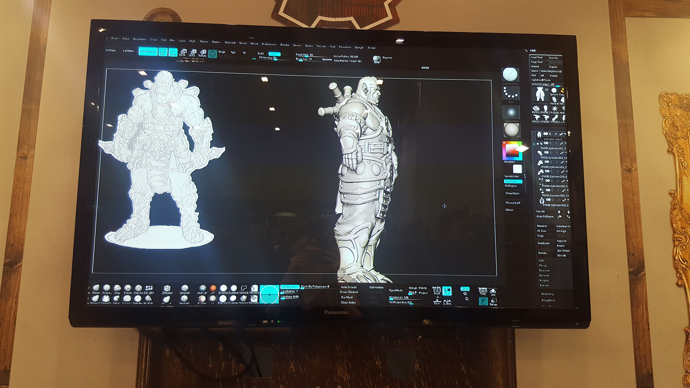The height and width of the screenshot is (388, 690).
Task: Click the Auto Groups button
Action: pos(349,287)
